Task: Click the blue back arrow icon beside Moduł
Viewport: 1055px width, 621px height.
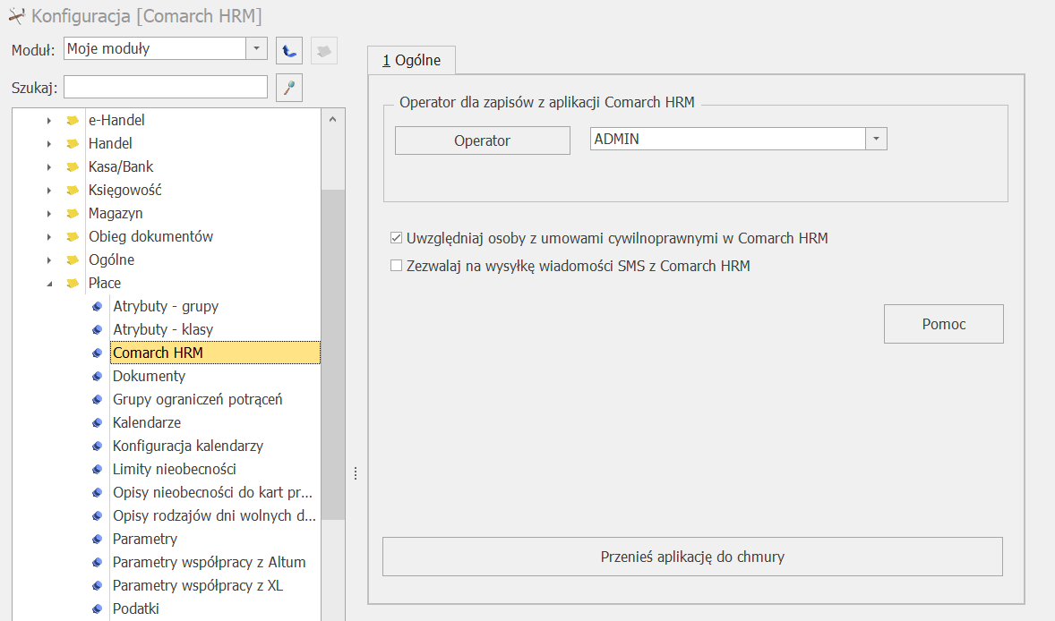Action: (x=289, y=50)
